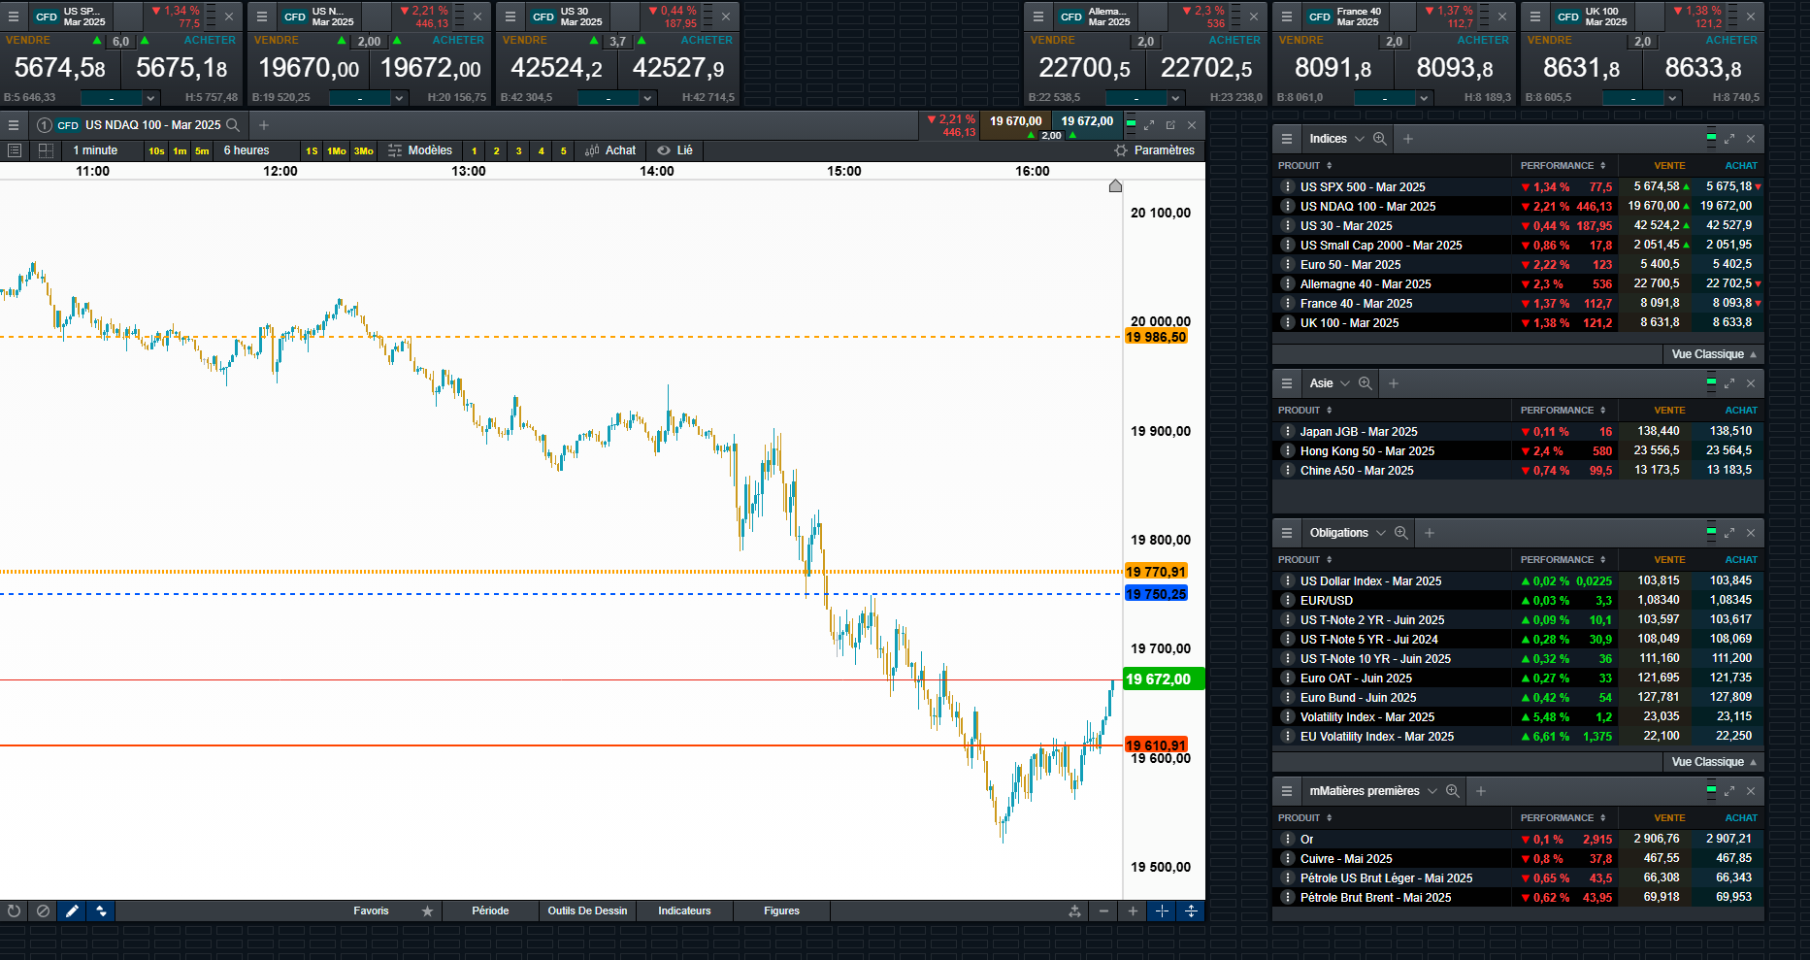Click the grid layout icon in chart toolbar
This screenshot has height=960, width=1810.
coord(46,150)
